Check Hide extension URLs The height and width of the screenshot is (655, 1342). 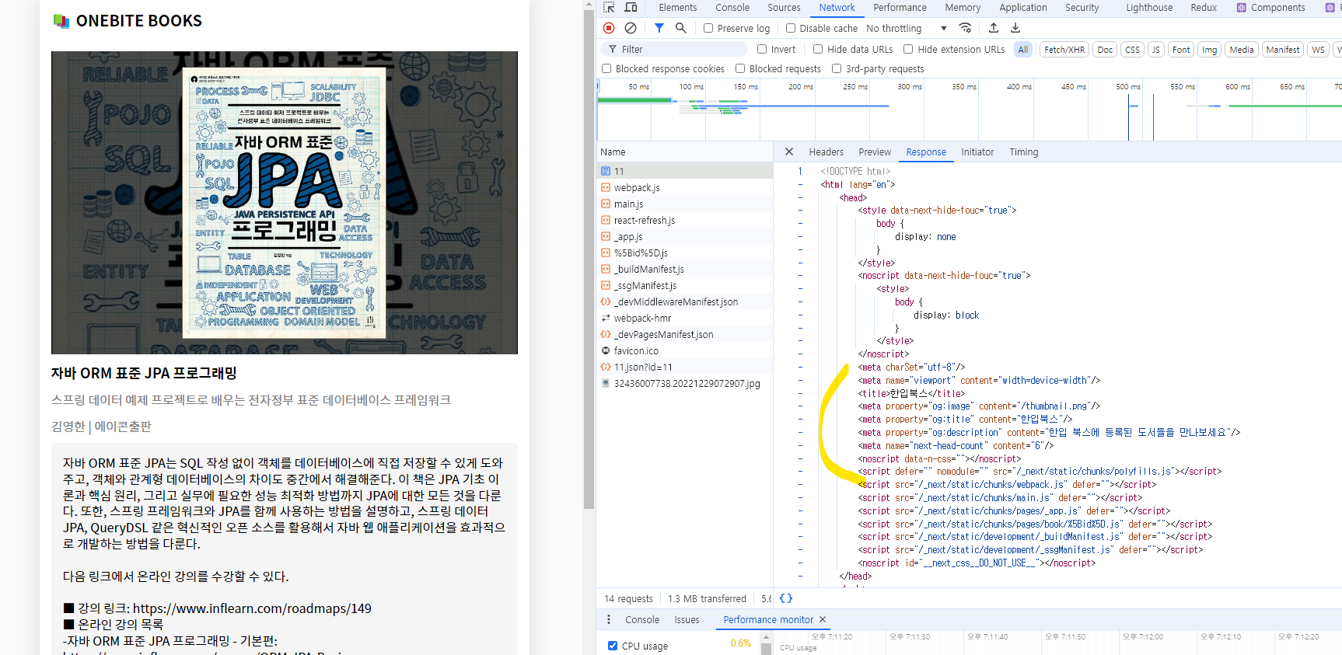coord(908,49)
